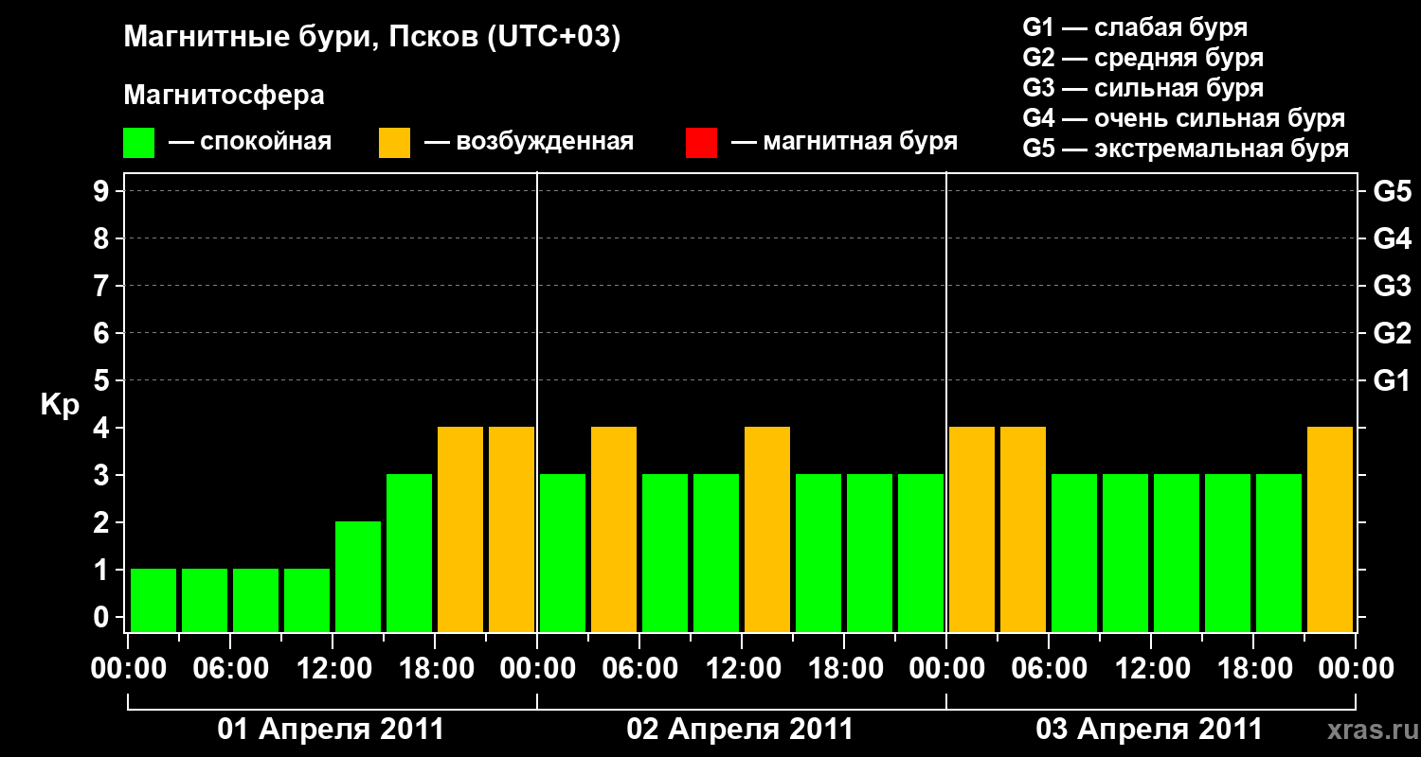Click the '06:00' time label under 02 Апреля
Viewport: 1421px width, 757px height.
[x=639, y=669]
